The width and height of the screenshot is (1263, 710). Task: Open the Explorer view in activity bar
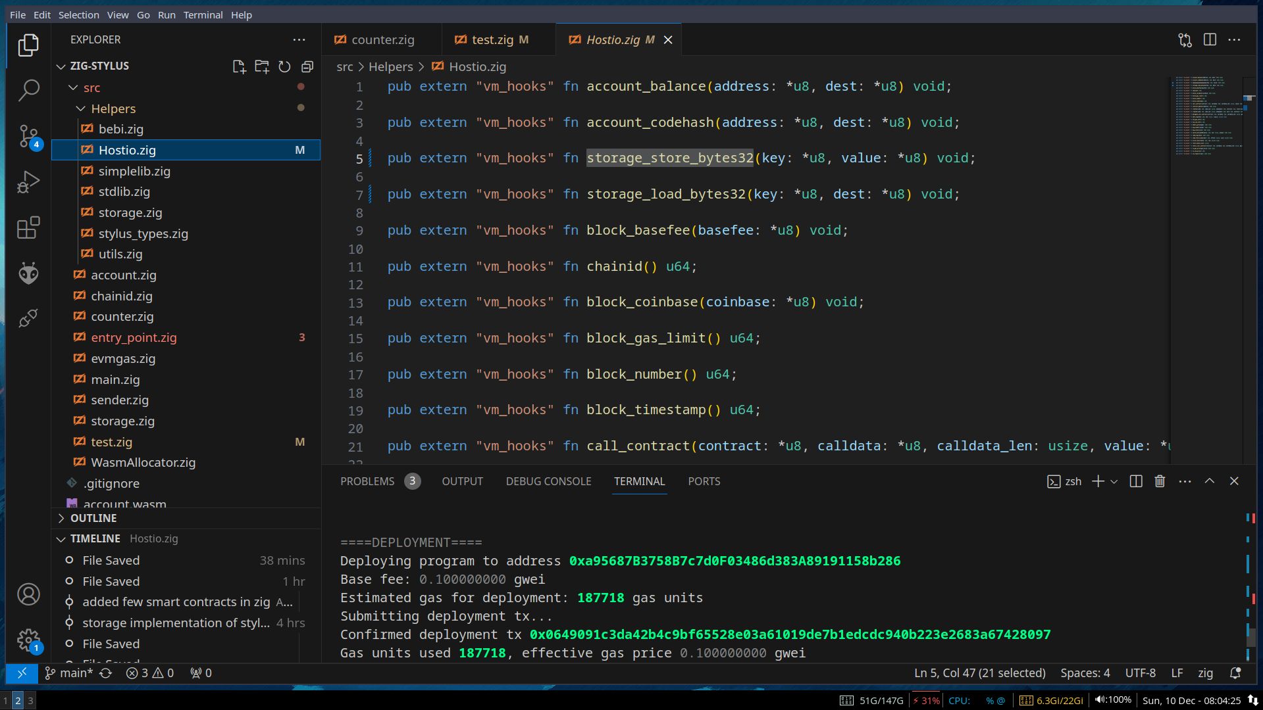[x=28, y=45]
